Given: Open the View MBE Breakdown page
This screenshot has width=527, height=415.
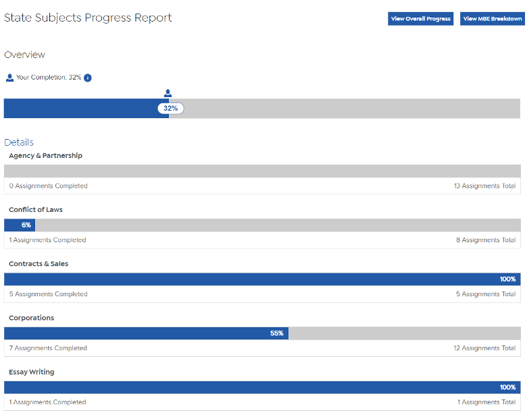Looking at the screenshot, I should 492,19.
